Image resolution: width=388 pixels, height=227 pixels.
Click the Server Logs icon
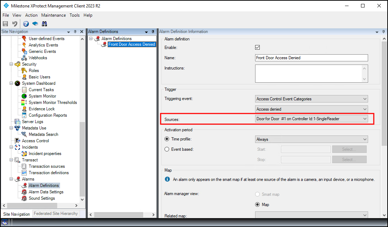[x=17, y=122]
